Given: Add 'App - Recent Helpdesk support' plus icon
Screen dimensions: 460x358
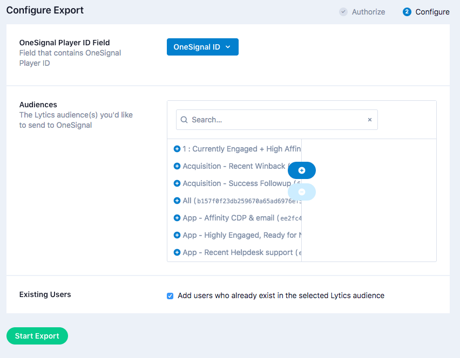Looking at the screenshot, I should 177,252.
